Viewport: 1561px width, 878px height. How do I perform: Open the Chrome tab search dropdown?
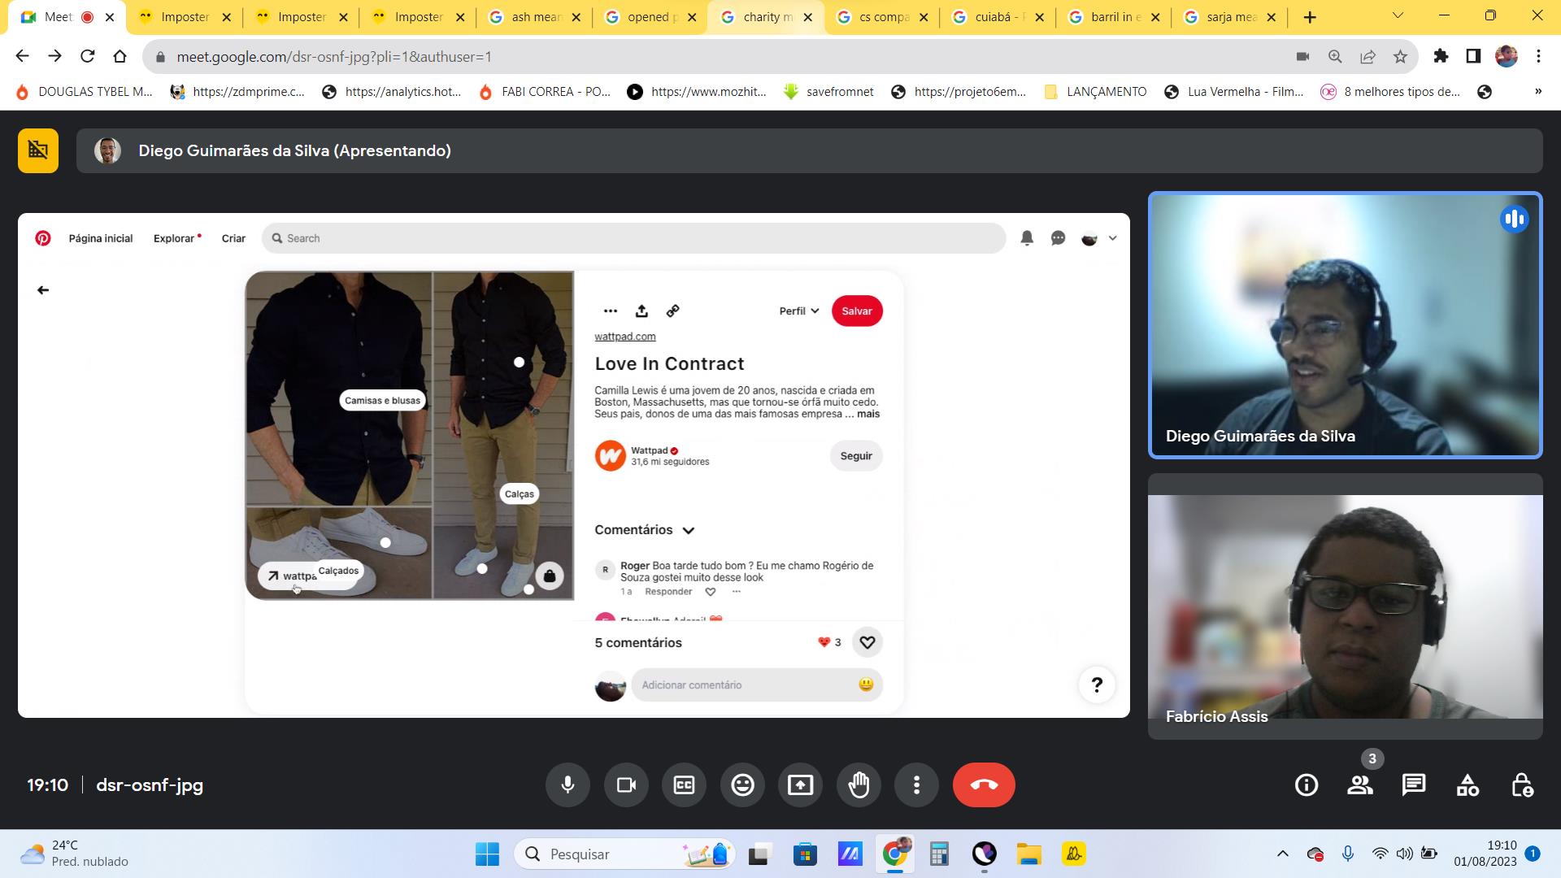1398,16
